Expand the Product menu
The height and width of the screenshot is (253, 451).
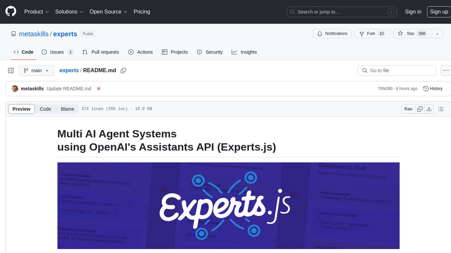[37, 12]
